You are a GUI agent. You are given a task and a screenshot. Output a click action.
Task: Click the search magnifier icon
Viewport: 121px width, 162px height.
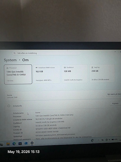point(15,53)
